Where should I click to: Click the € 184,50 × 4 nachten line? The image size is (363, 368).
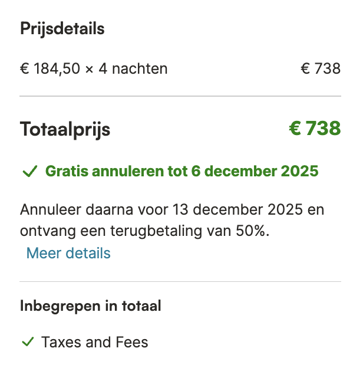pyautogui.click(x=94, y=69)
